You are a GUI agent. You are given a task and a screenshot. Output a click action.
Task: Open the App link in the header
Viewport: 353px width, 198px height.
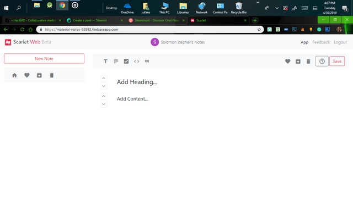pos(304,42)
